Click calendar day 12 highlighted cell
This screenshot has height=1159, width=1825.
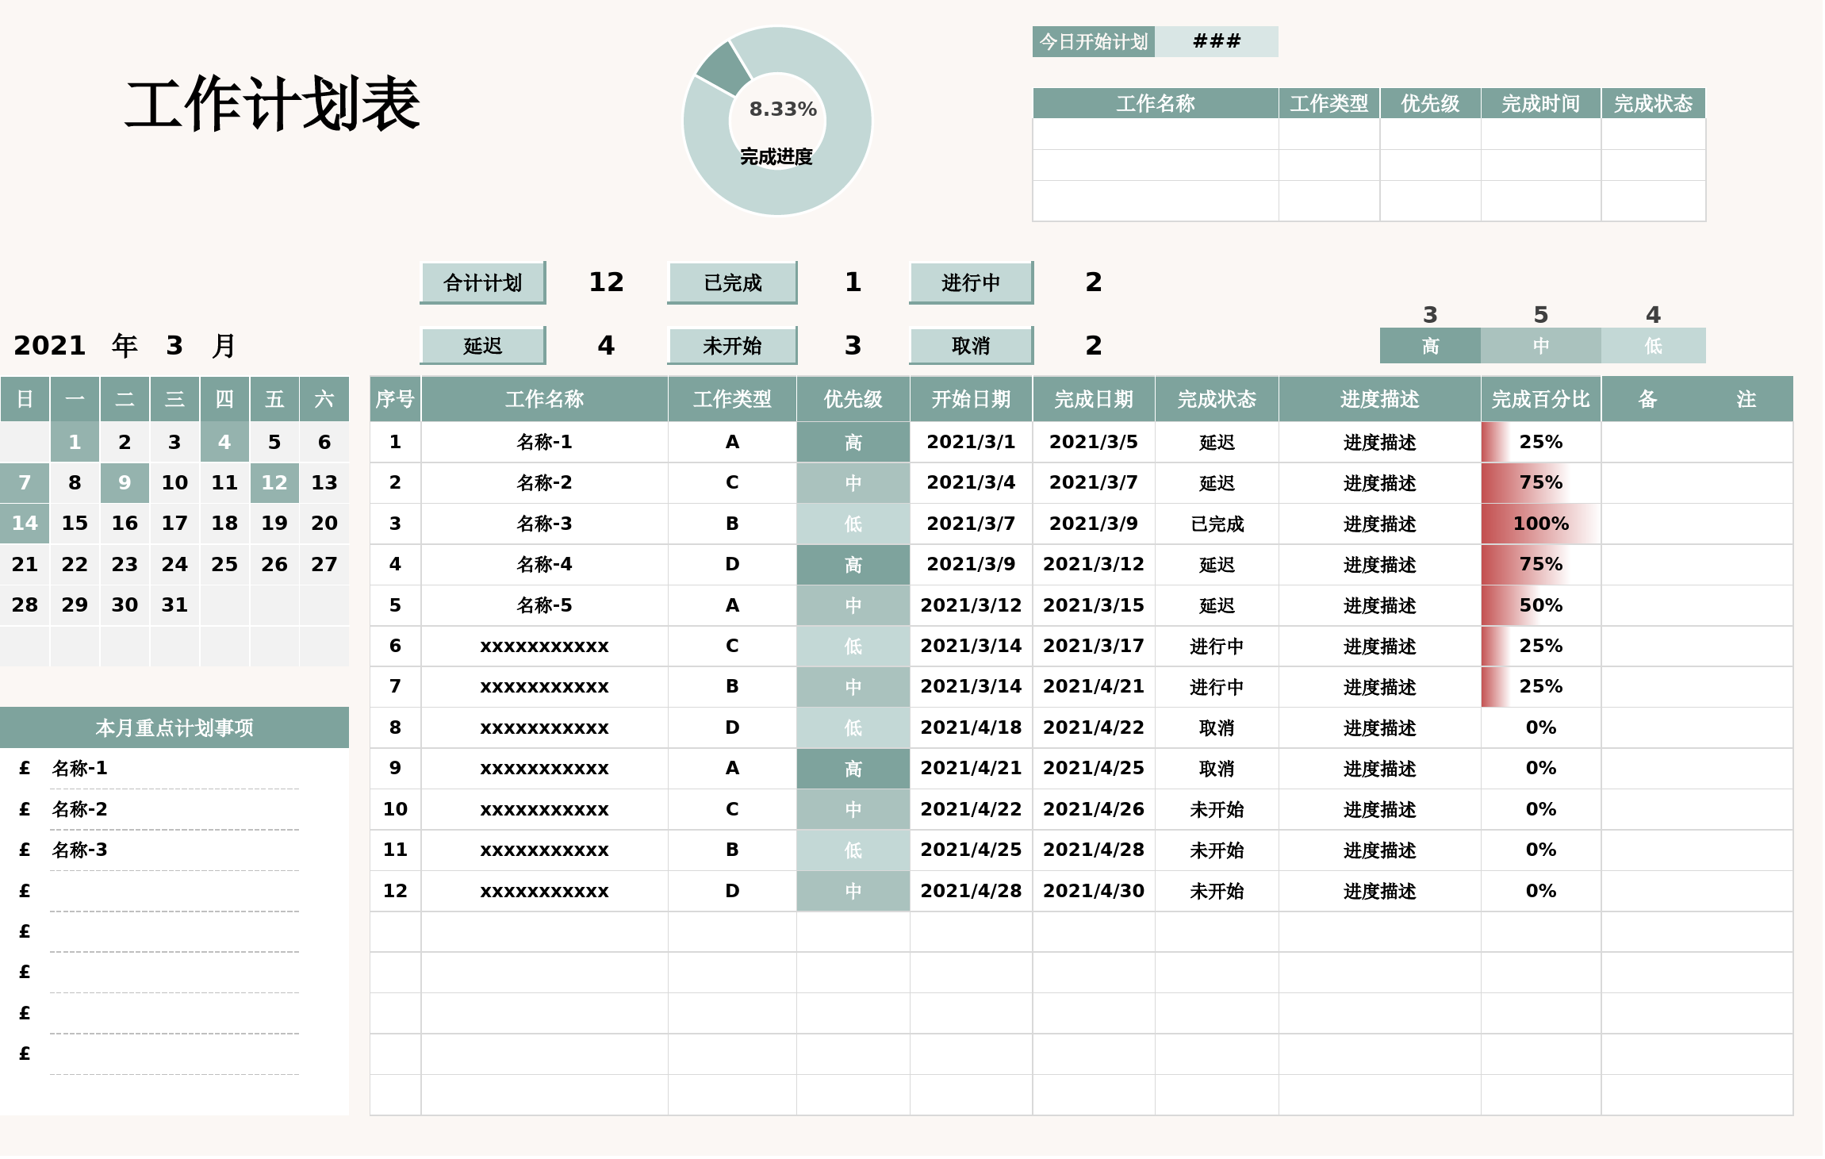click(x=274, y=482)
